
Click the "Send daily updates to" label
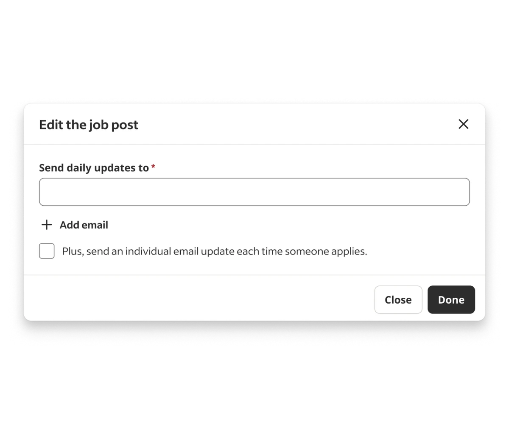click(94, 168)
